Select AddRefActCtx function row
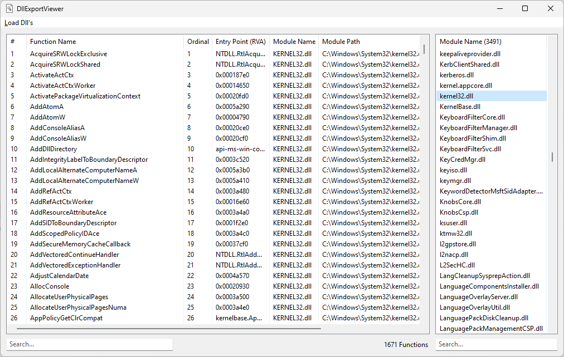 coord(213,191)
